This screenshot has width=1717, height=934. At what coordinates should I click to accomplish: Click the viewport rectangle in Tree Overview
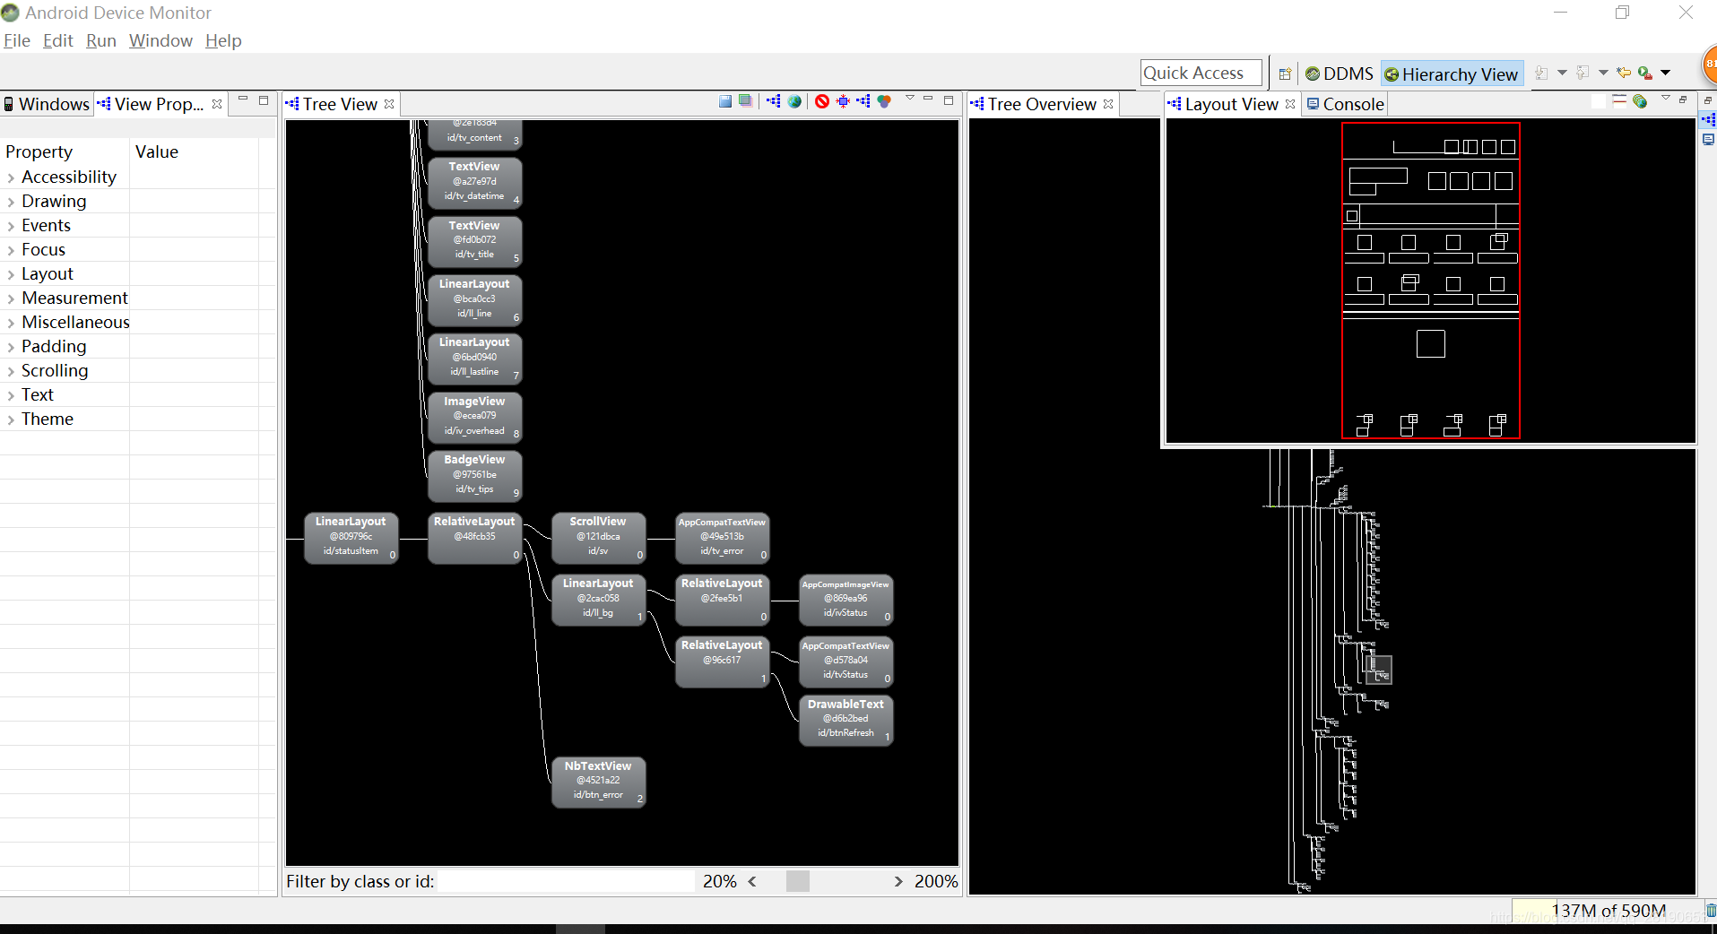(1378, 670)
